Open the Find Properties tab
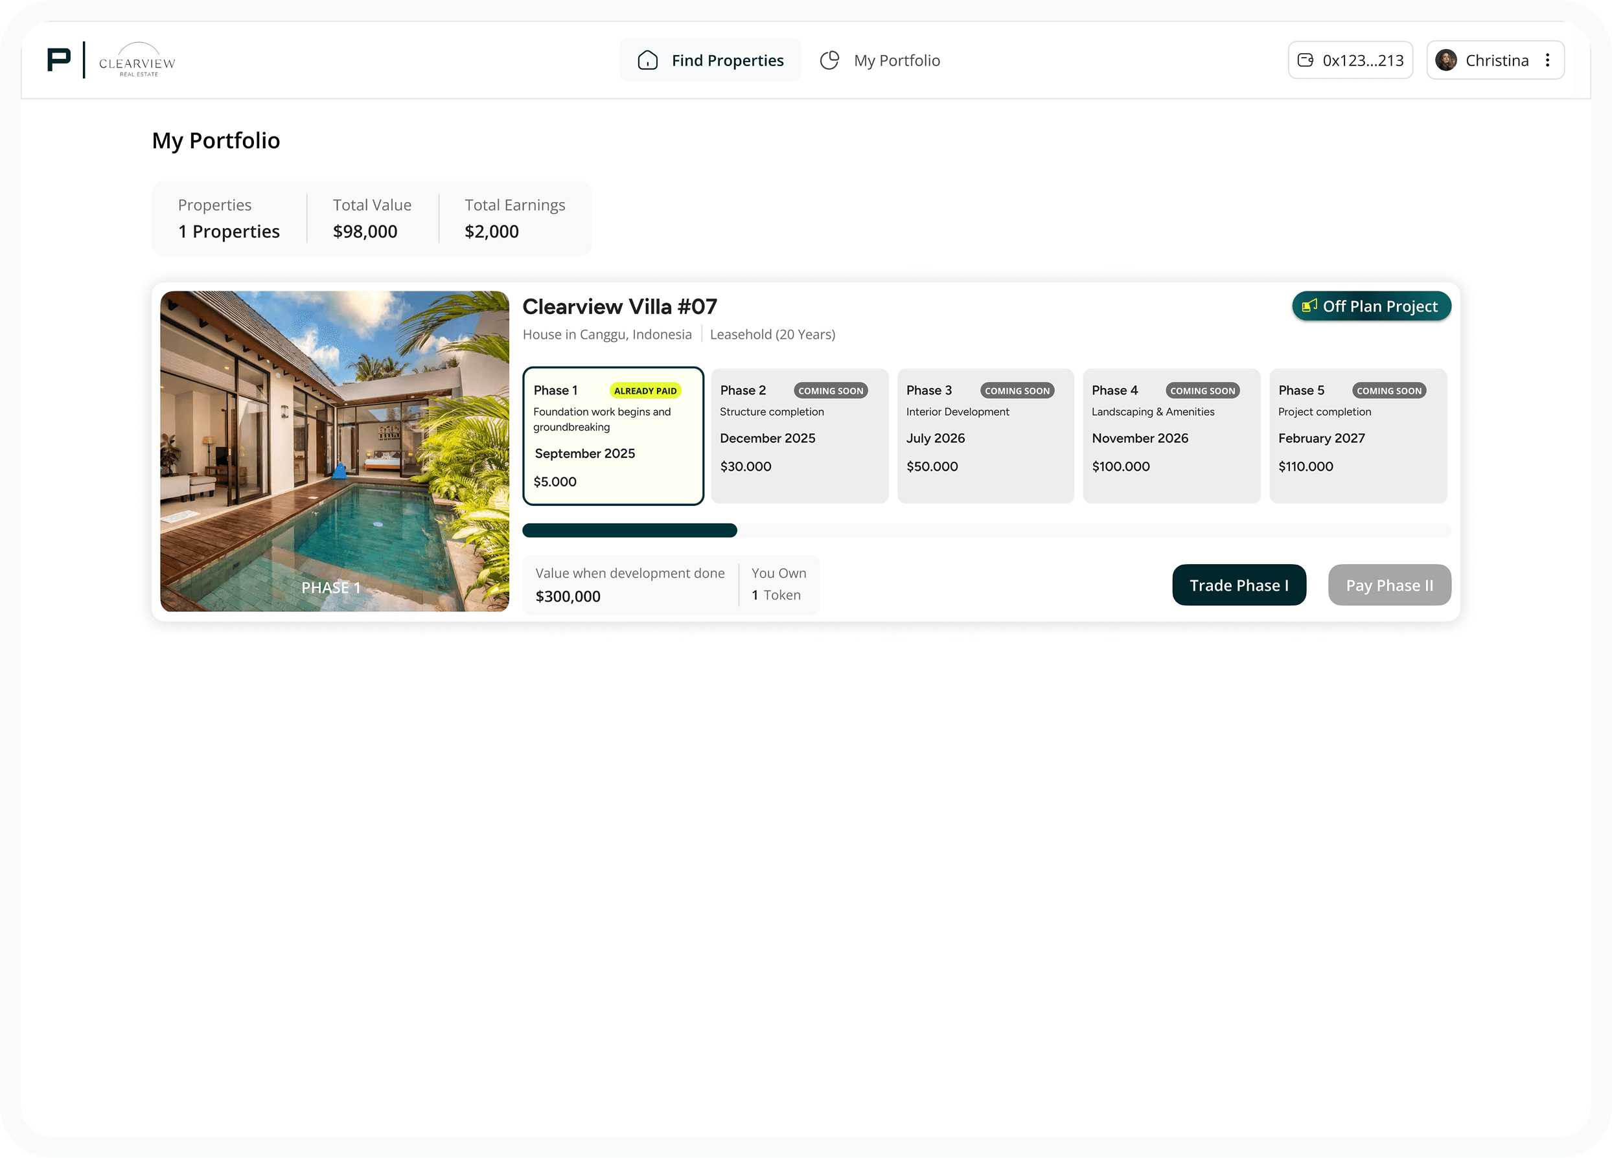1612x1158 pixels. coord(710,60)
